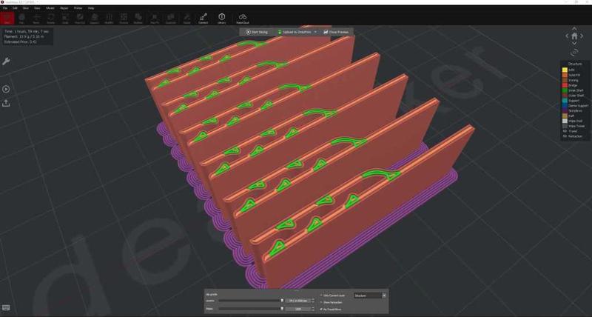Open the Model menu
This screenshot has height=317, width=592.
[x=50, y=8]
